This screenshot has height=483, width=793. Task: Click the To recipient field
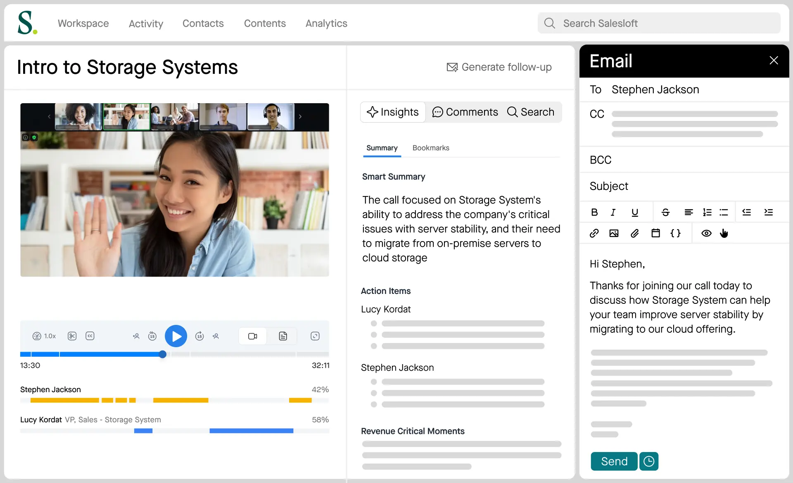[684, 90]
